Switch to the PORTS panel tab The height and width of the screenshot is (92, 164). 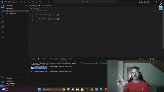tap(70, 59)
